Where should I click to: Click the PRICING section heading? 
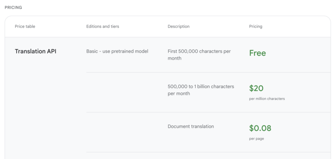pyautogui.click(x=13, y=7)
